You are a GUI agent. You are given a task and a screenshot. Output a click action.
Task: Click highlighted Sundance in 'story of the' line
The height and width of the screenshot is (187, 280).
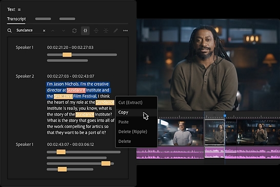85,115
